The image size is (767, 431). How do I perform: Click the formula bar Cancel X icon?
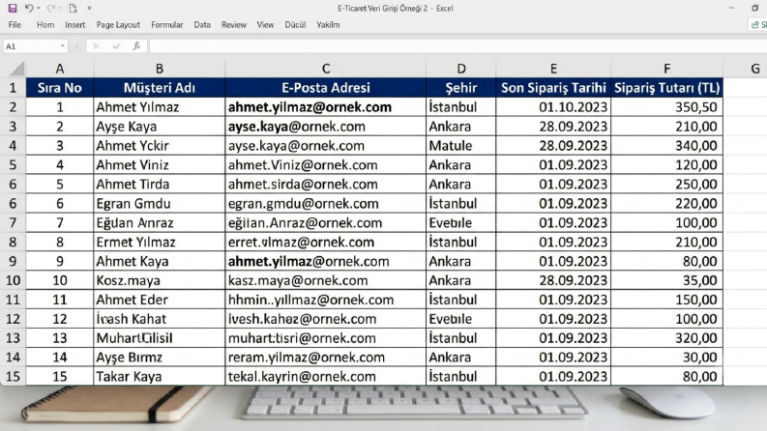pos(96,46)
